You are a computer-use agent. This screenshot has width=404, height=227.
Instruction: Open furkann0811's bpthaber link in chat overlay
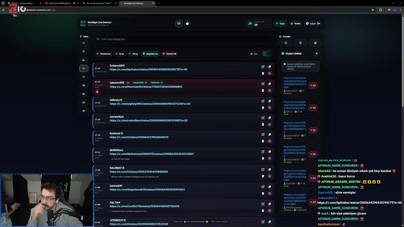(x=359, y=203)
